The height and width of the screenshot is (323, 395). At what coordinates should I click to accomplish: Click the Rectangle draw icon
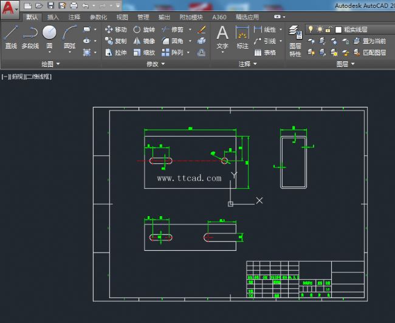tap(87, 30)
